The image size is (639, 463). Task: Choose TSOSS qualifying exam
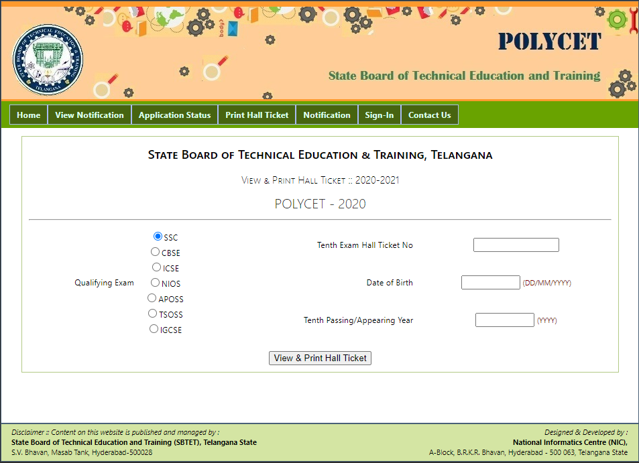152,313
